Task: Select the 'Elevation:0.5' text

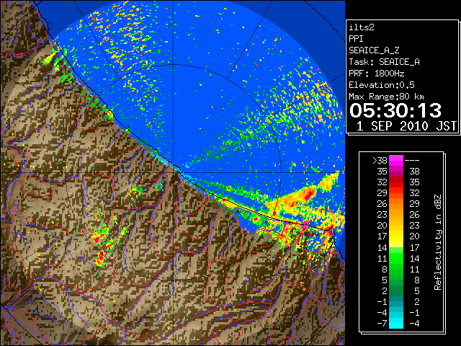Action: point(382,85)
